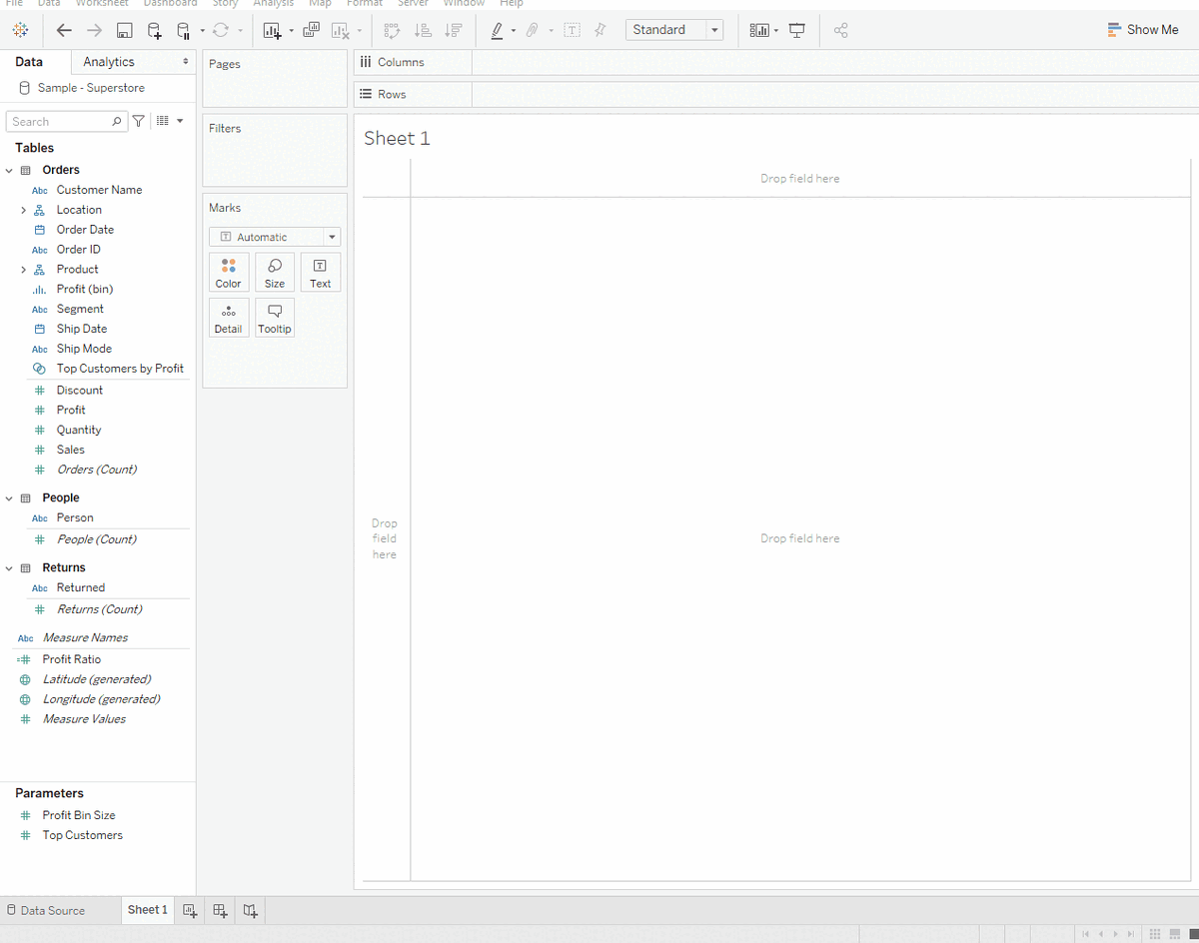This screenshot has height=943, width=1199.
Task: Click the Tableau start page logo icon
Action: (x=20, y=30)
